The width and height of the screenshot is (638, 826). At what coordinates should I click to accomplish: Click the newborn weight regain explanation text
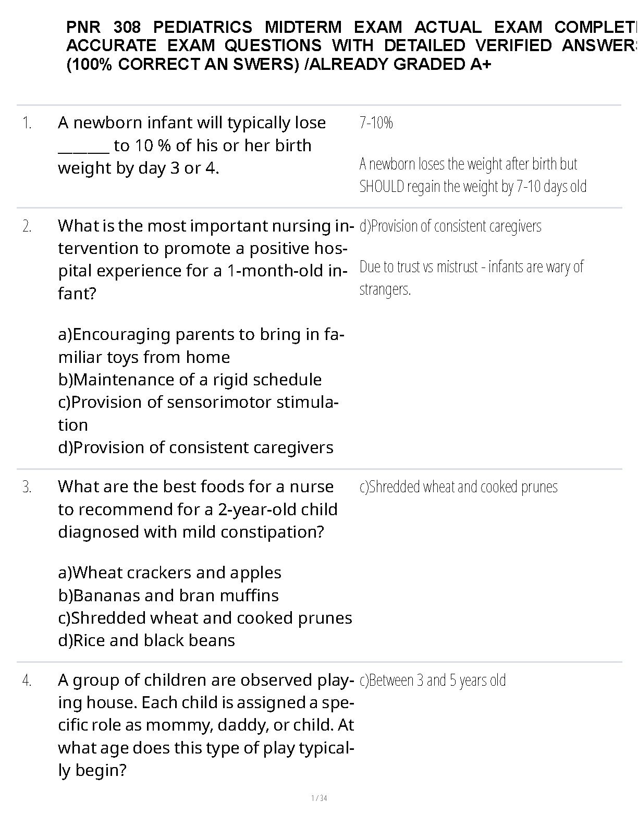473,175
